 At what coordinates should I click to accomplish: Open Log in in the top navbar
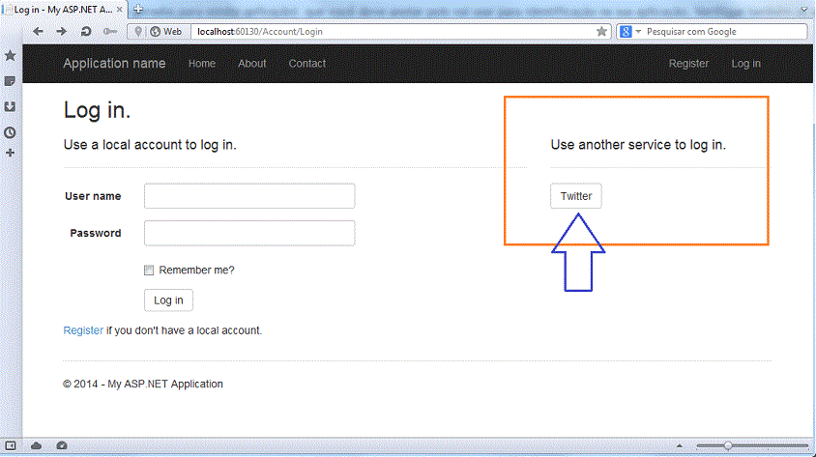pyautogui.click(x=745, y=64)
